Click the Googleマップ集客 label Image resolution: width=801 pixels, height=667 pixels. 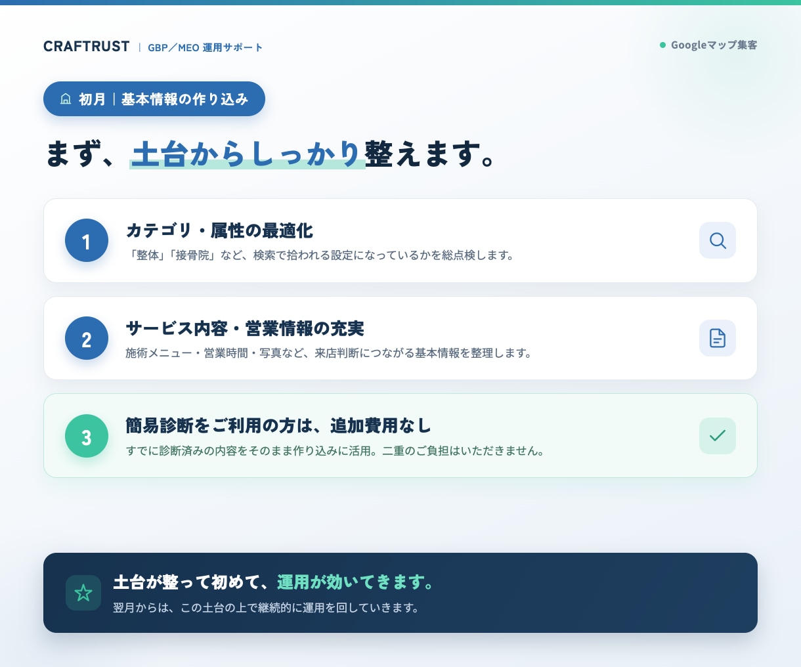714,45
